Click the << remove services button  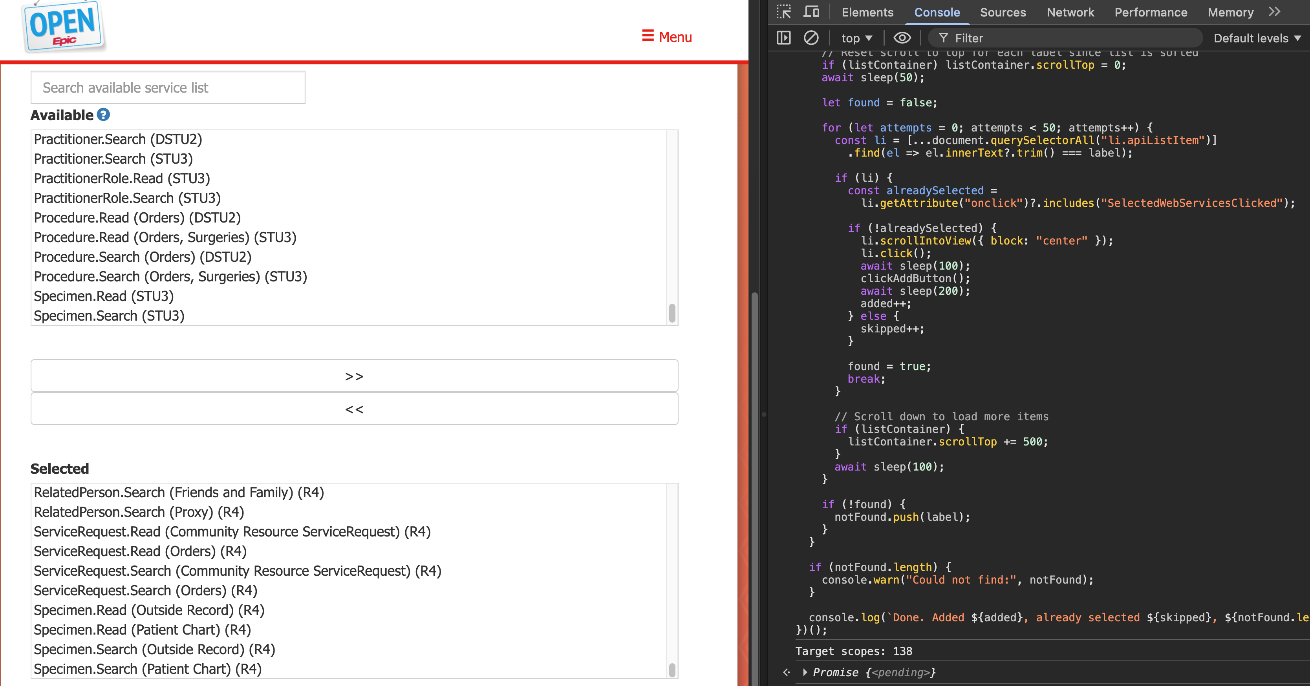point(355,409)
